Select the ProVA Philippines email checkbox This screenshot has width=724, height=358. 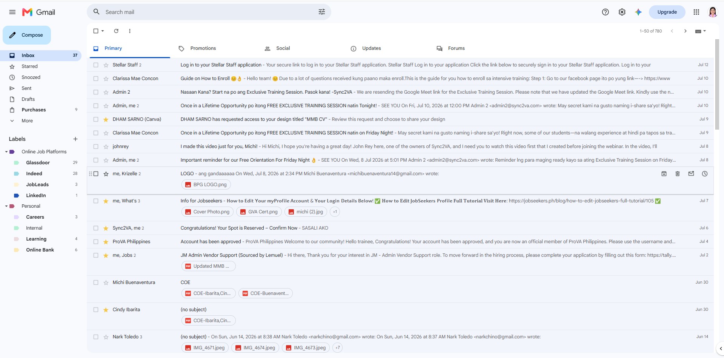(96, 242)
